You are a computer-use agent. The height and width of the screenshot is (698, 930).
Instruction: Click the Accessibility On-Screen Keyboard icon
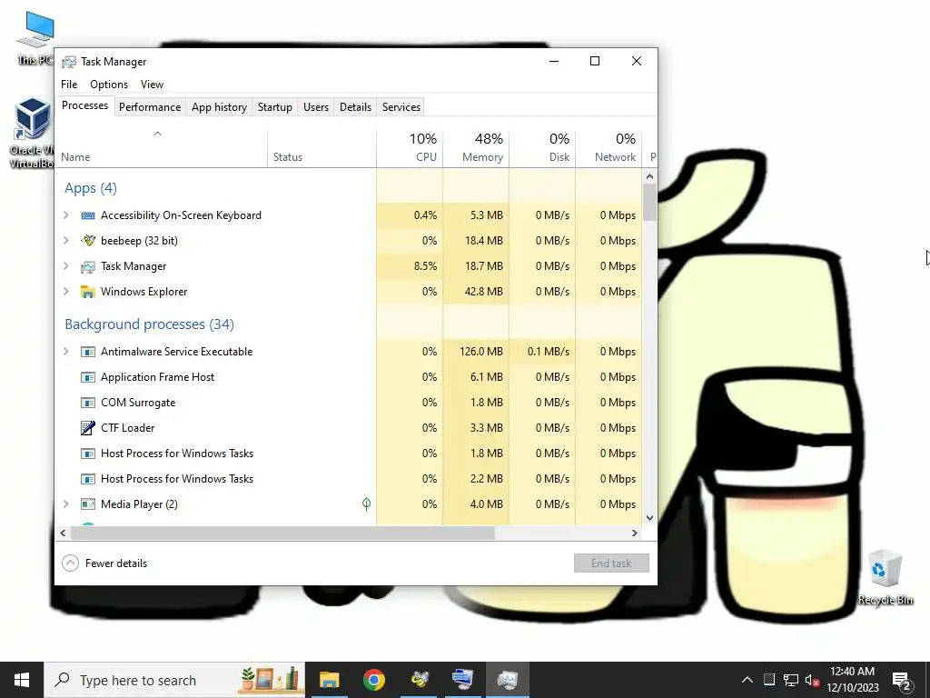tap(88, 215)
